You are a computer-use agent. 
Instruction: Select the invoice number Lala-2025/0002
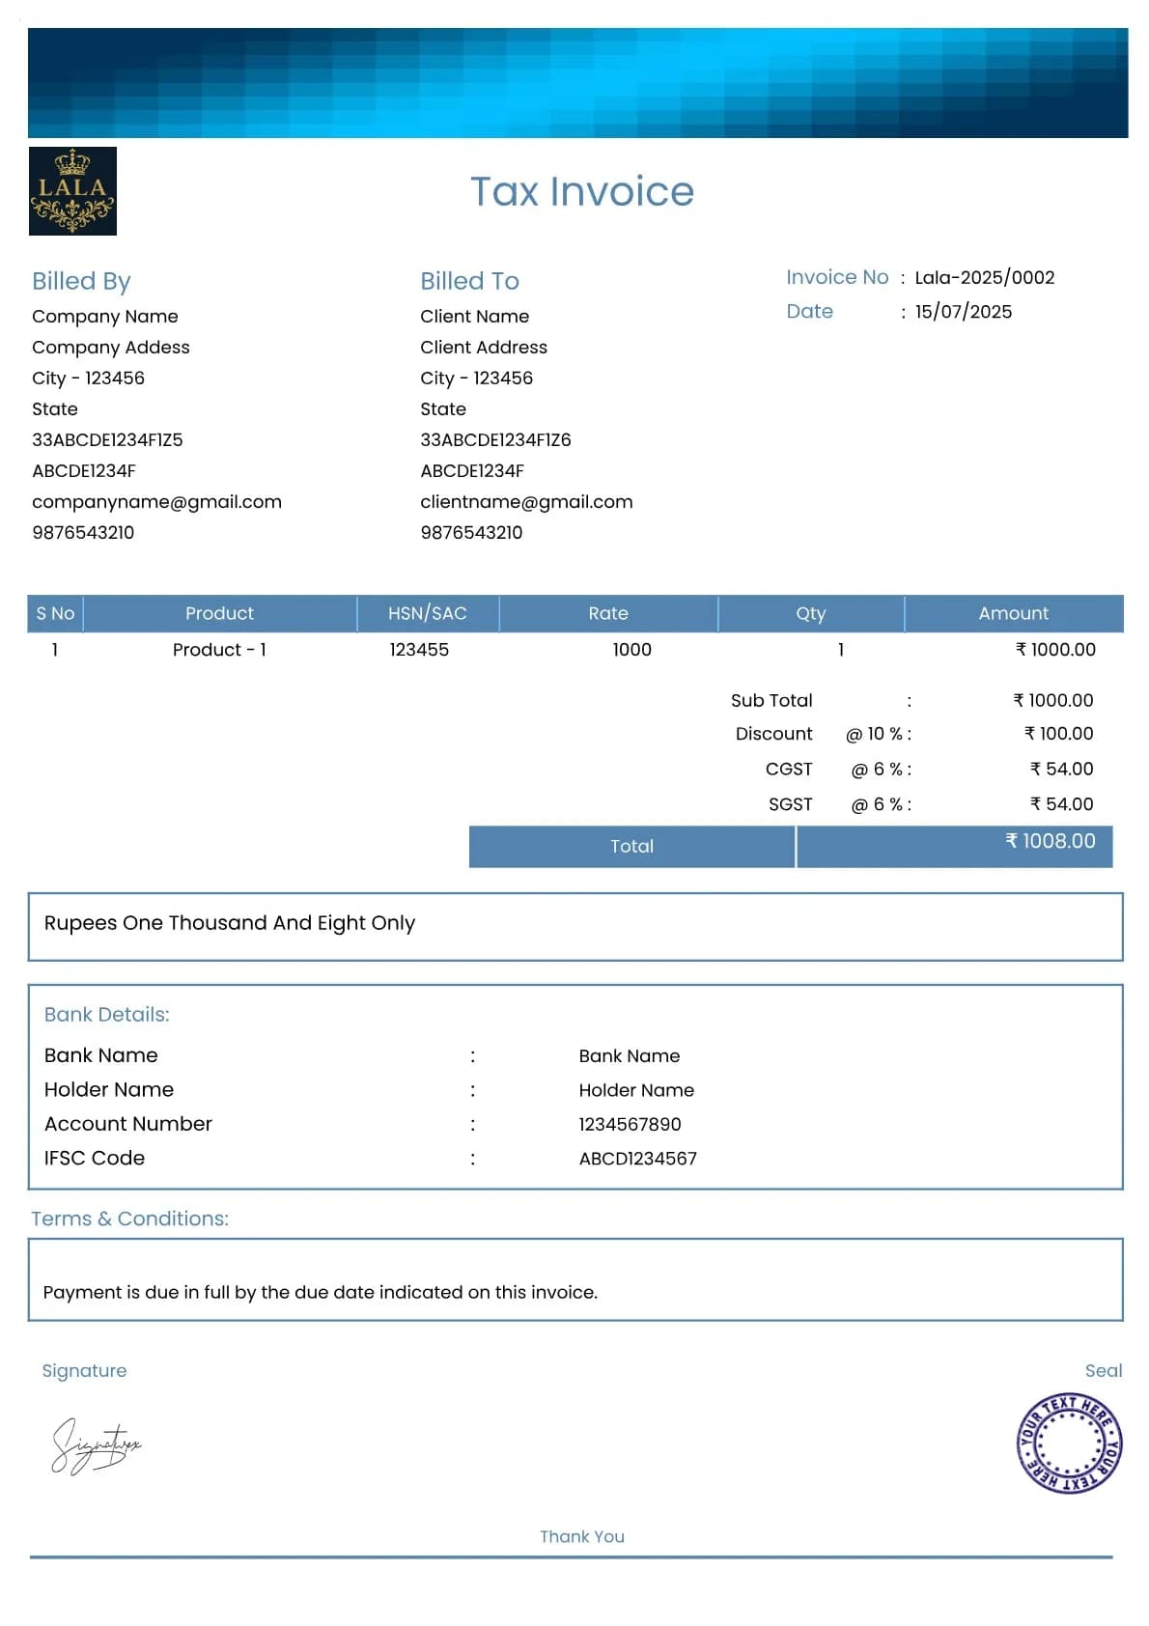(x=984, y=278)
